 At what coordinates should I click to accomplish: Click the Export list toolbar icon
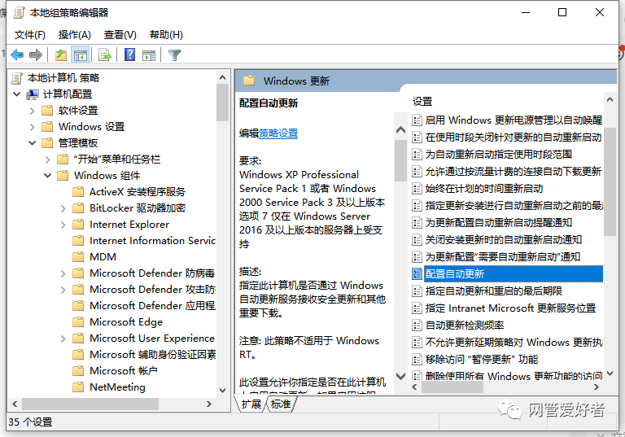coord(104,55)
